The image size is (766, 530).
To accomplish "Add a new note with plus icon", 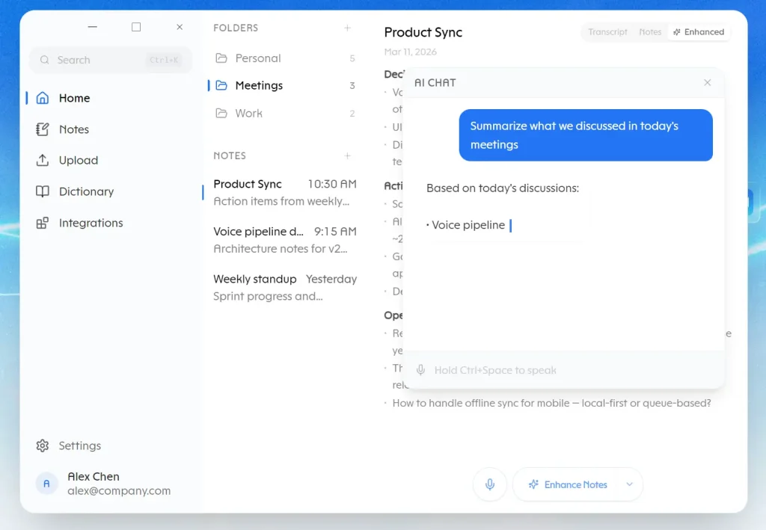I will (x=347, y=155).
